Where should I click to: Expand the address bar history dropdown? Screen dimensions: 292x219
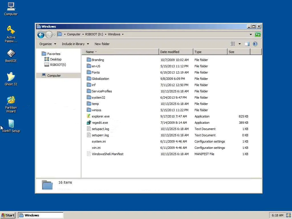coord(251,35)
